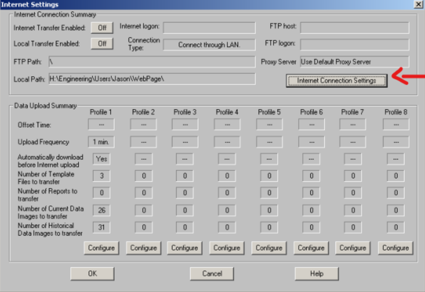
Task: Open Configure for Profile 8
Action: click(395, 248)
